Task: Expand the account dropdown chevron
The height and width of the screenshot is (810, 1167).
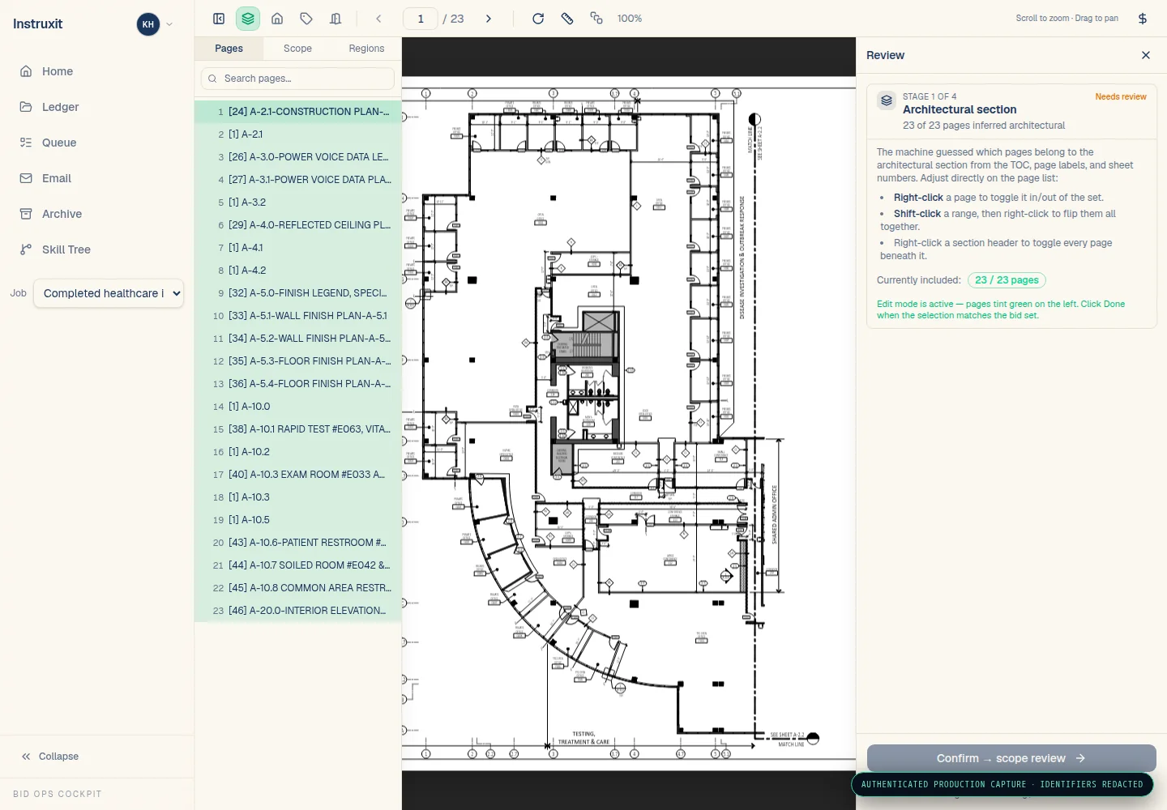Action: pos(169,24)
